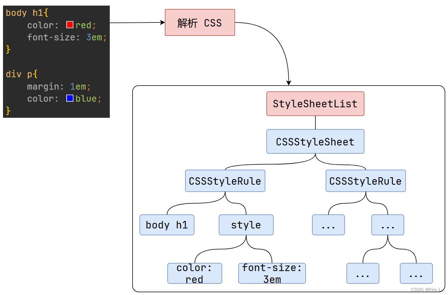Click the red color swatch in code

(70, 25)
